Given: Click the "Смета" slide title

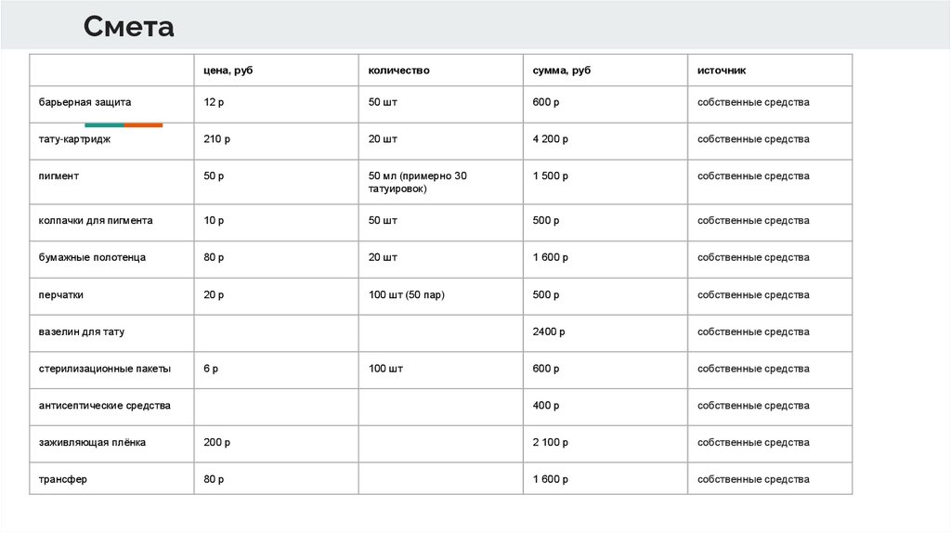Looking at the screenshot, I should [x=128, y=26].
